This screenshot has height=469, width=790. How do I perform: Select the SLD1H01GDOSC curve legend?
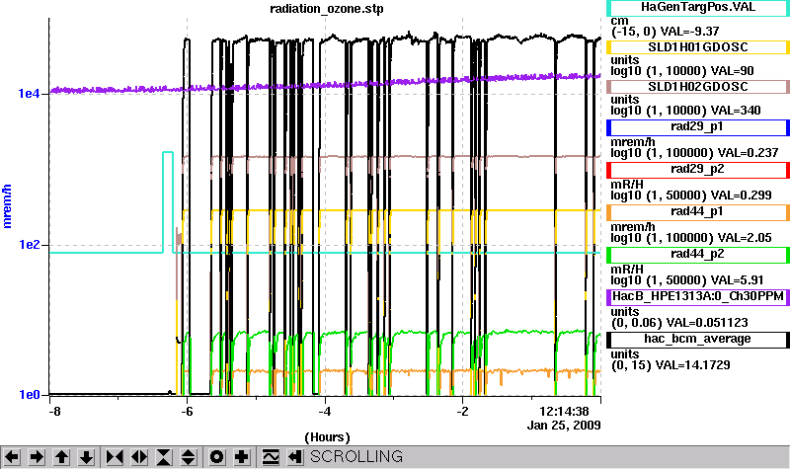[698, 46]
